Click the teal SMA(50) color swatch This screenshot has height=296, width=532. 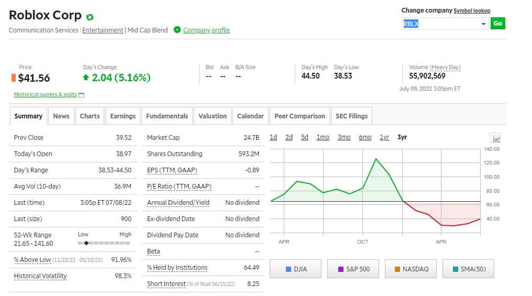point(456,269)
